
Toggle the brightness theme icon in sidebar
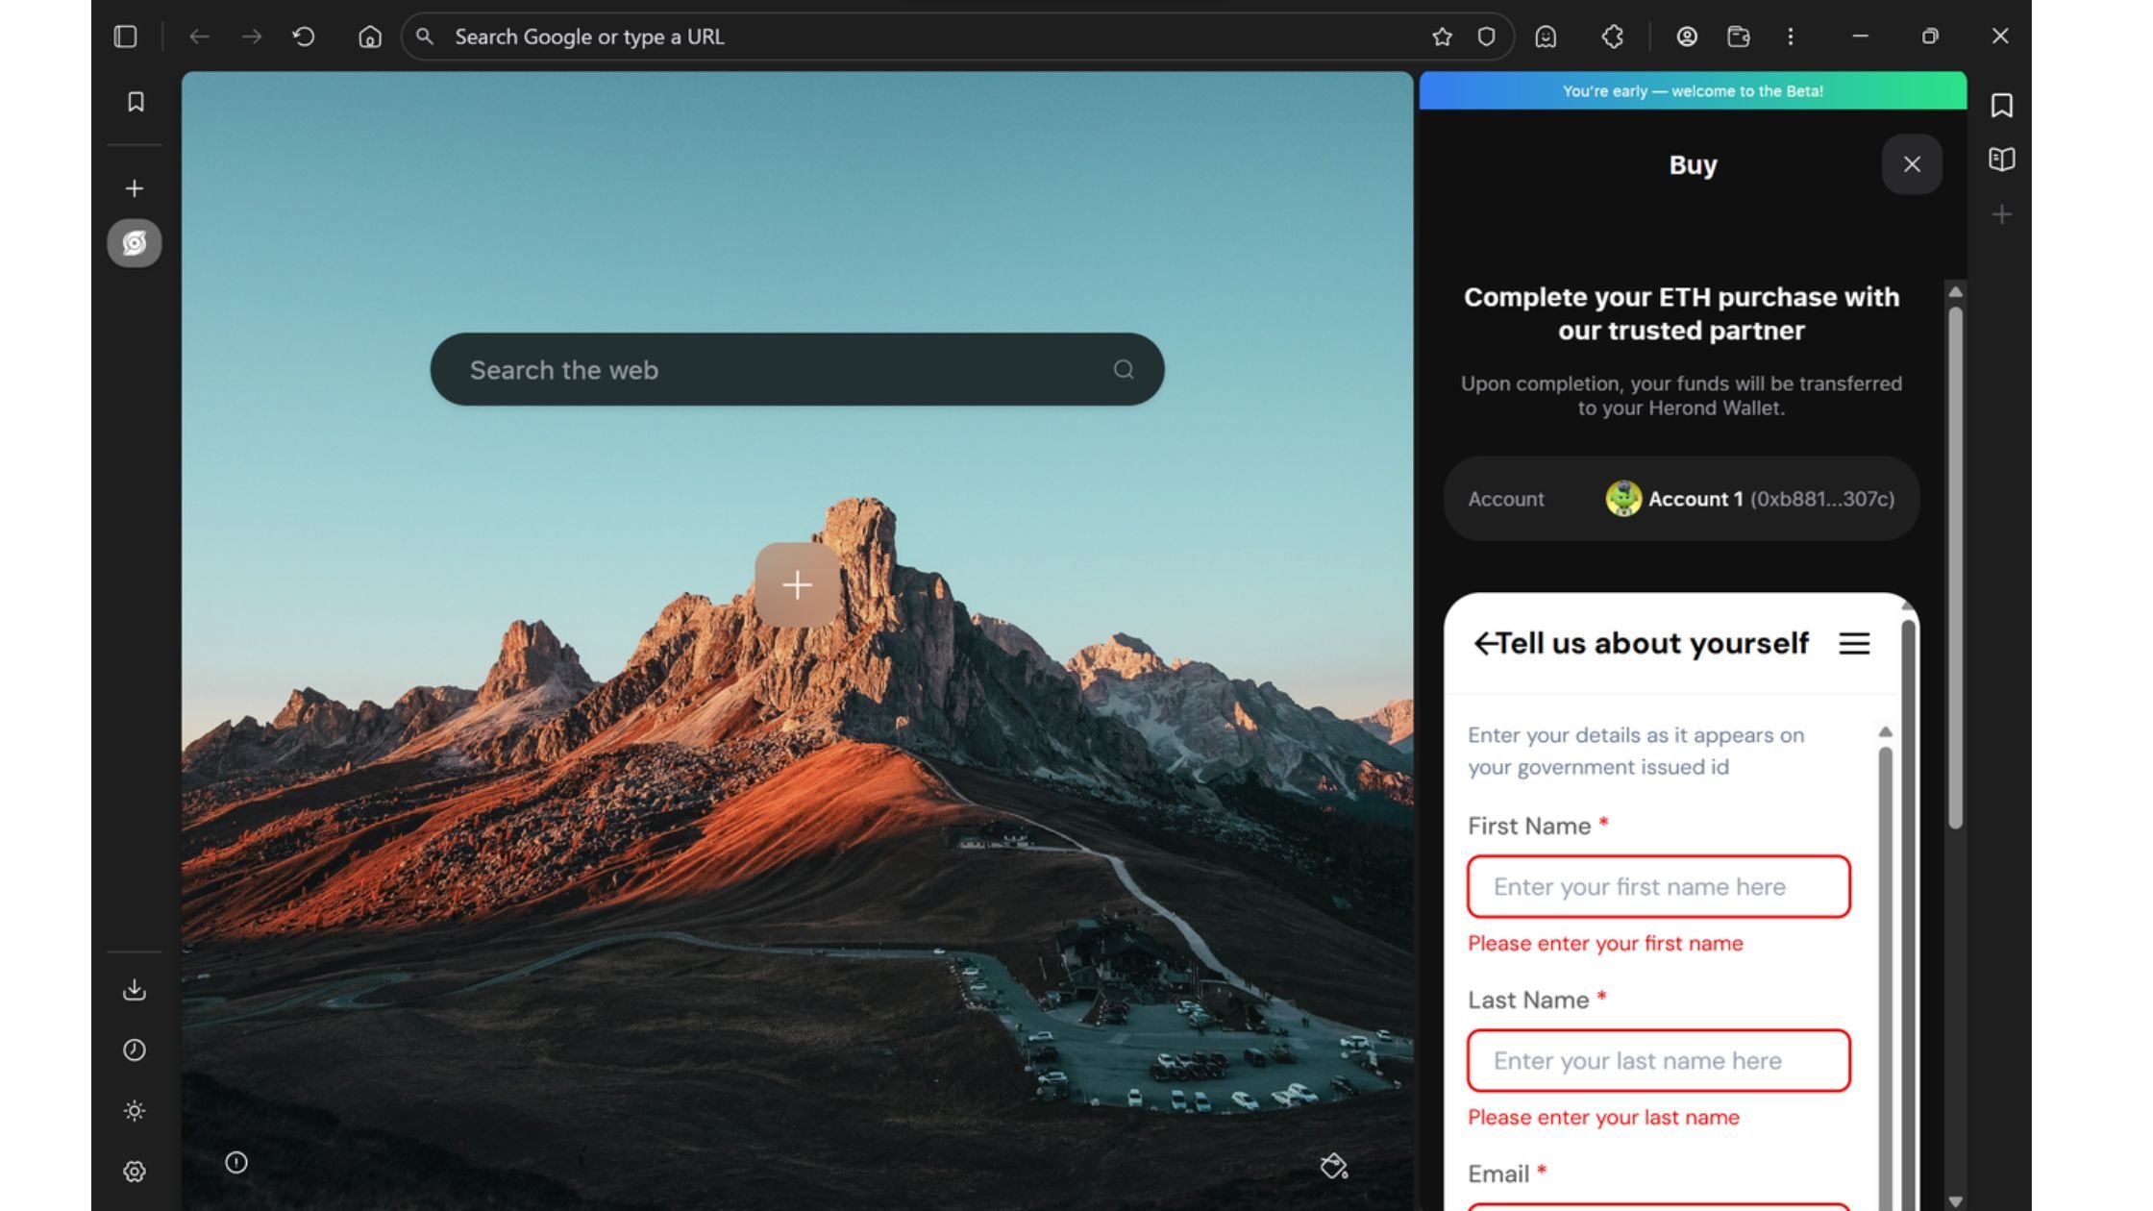(135, 1111)
